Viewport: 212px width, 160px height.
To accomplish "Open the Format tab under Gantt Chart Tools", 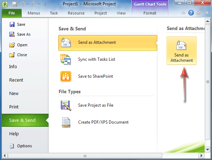I will (150, 13).
